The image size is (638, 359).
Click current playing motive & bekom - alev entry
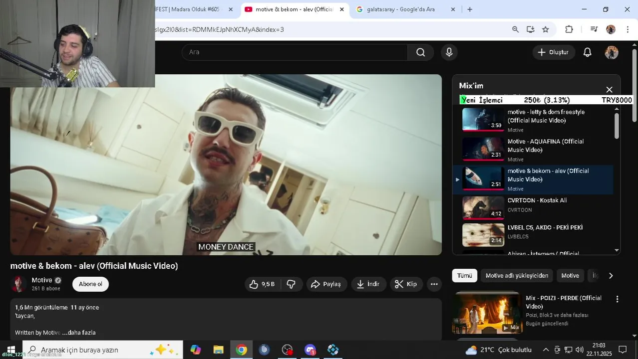[533, 179]
